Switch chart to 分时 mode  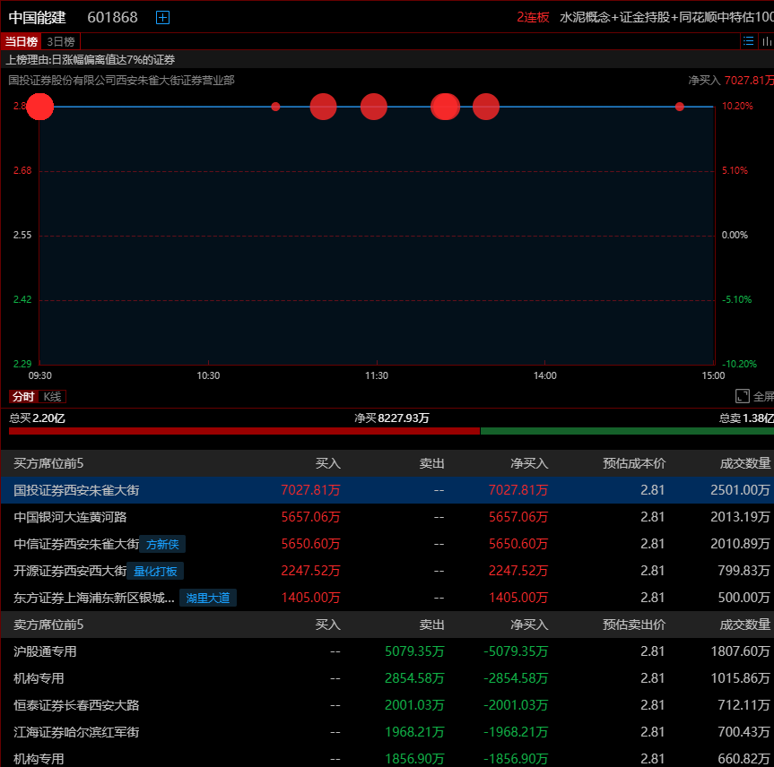(23, 397)
